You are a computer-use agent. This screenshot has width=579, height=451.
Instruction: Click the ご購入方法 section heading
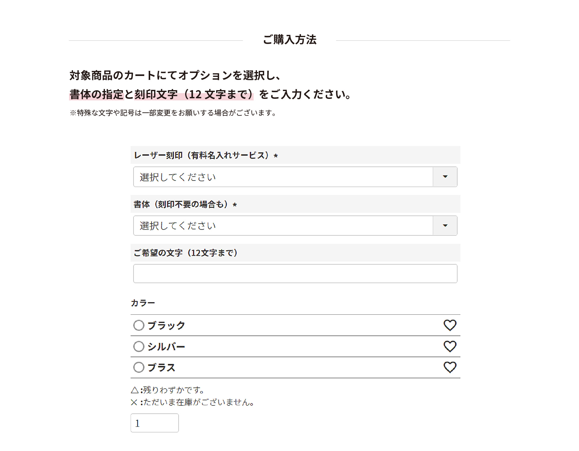[289, 39]
